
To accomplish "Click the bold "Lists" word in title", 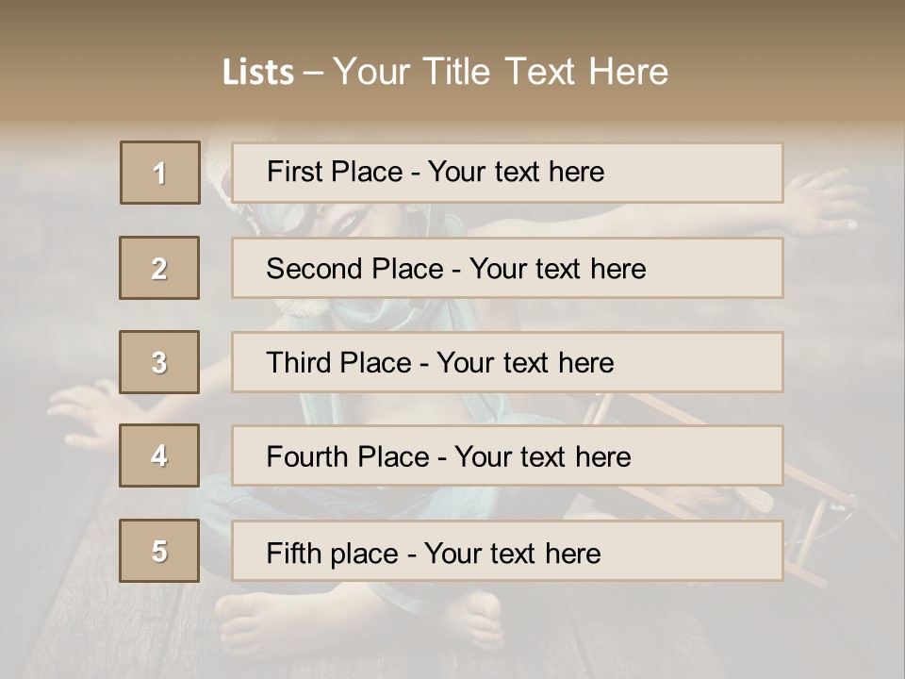I will tap(257, 73).
